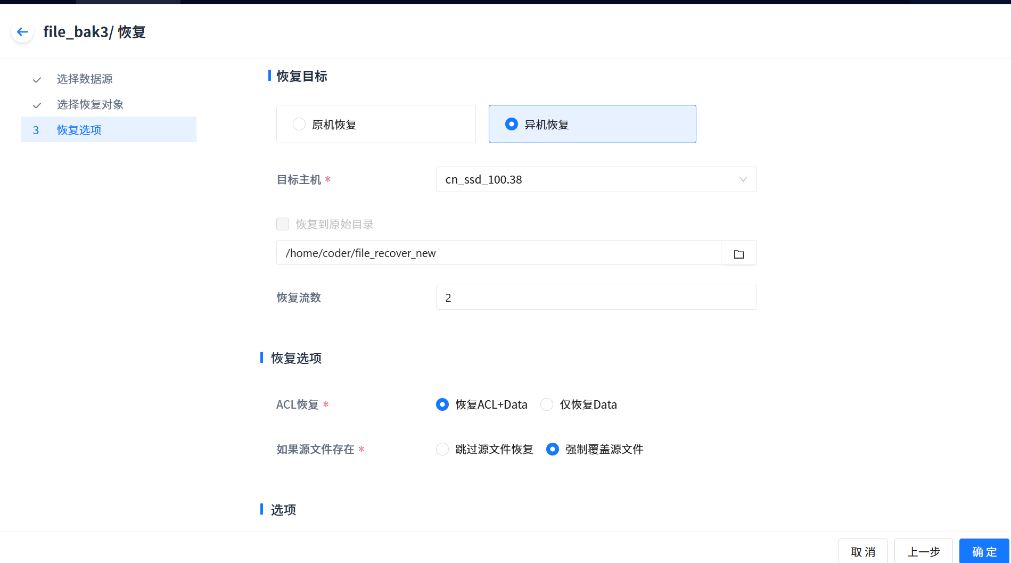Click the 恢复目标 section heading
Viewport: 1011px width, 563px height.
[302, 76]
